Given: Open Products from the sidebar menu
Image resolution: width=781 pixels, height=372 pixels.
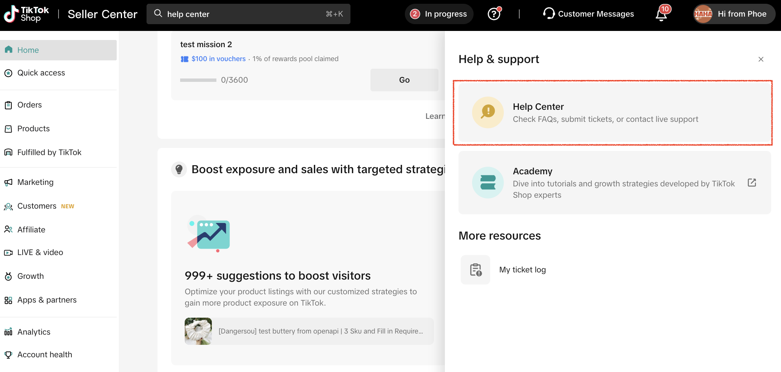Looking at the screenshot, I should [x=33, y=129].
